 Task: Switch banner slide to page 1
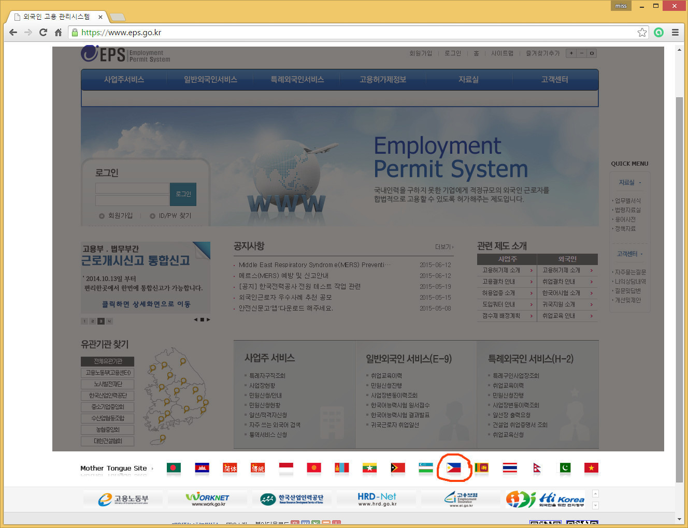(x=84, y=321)
